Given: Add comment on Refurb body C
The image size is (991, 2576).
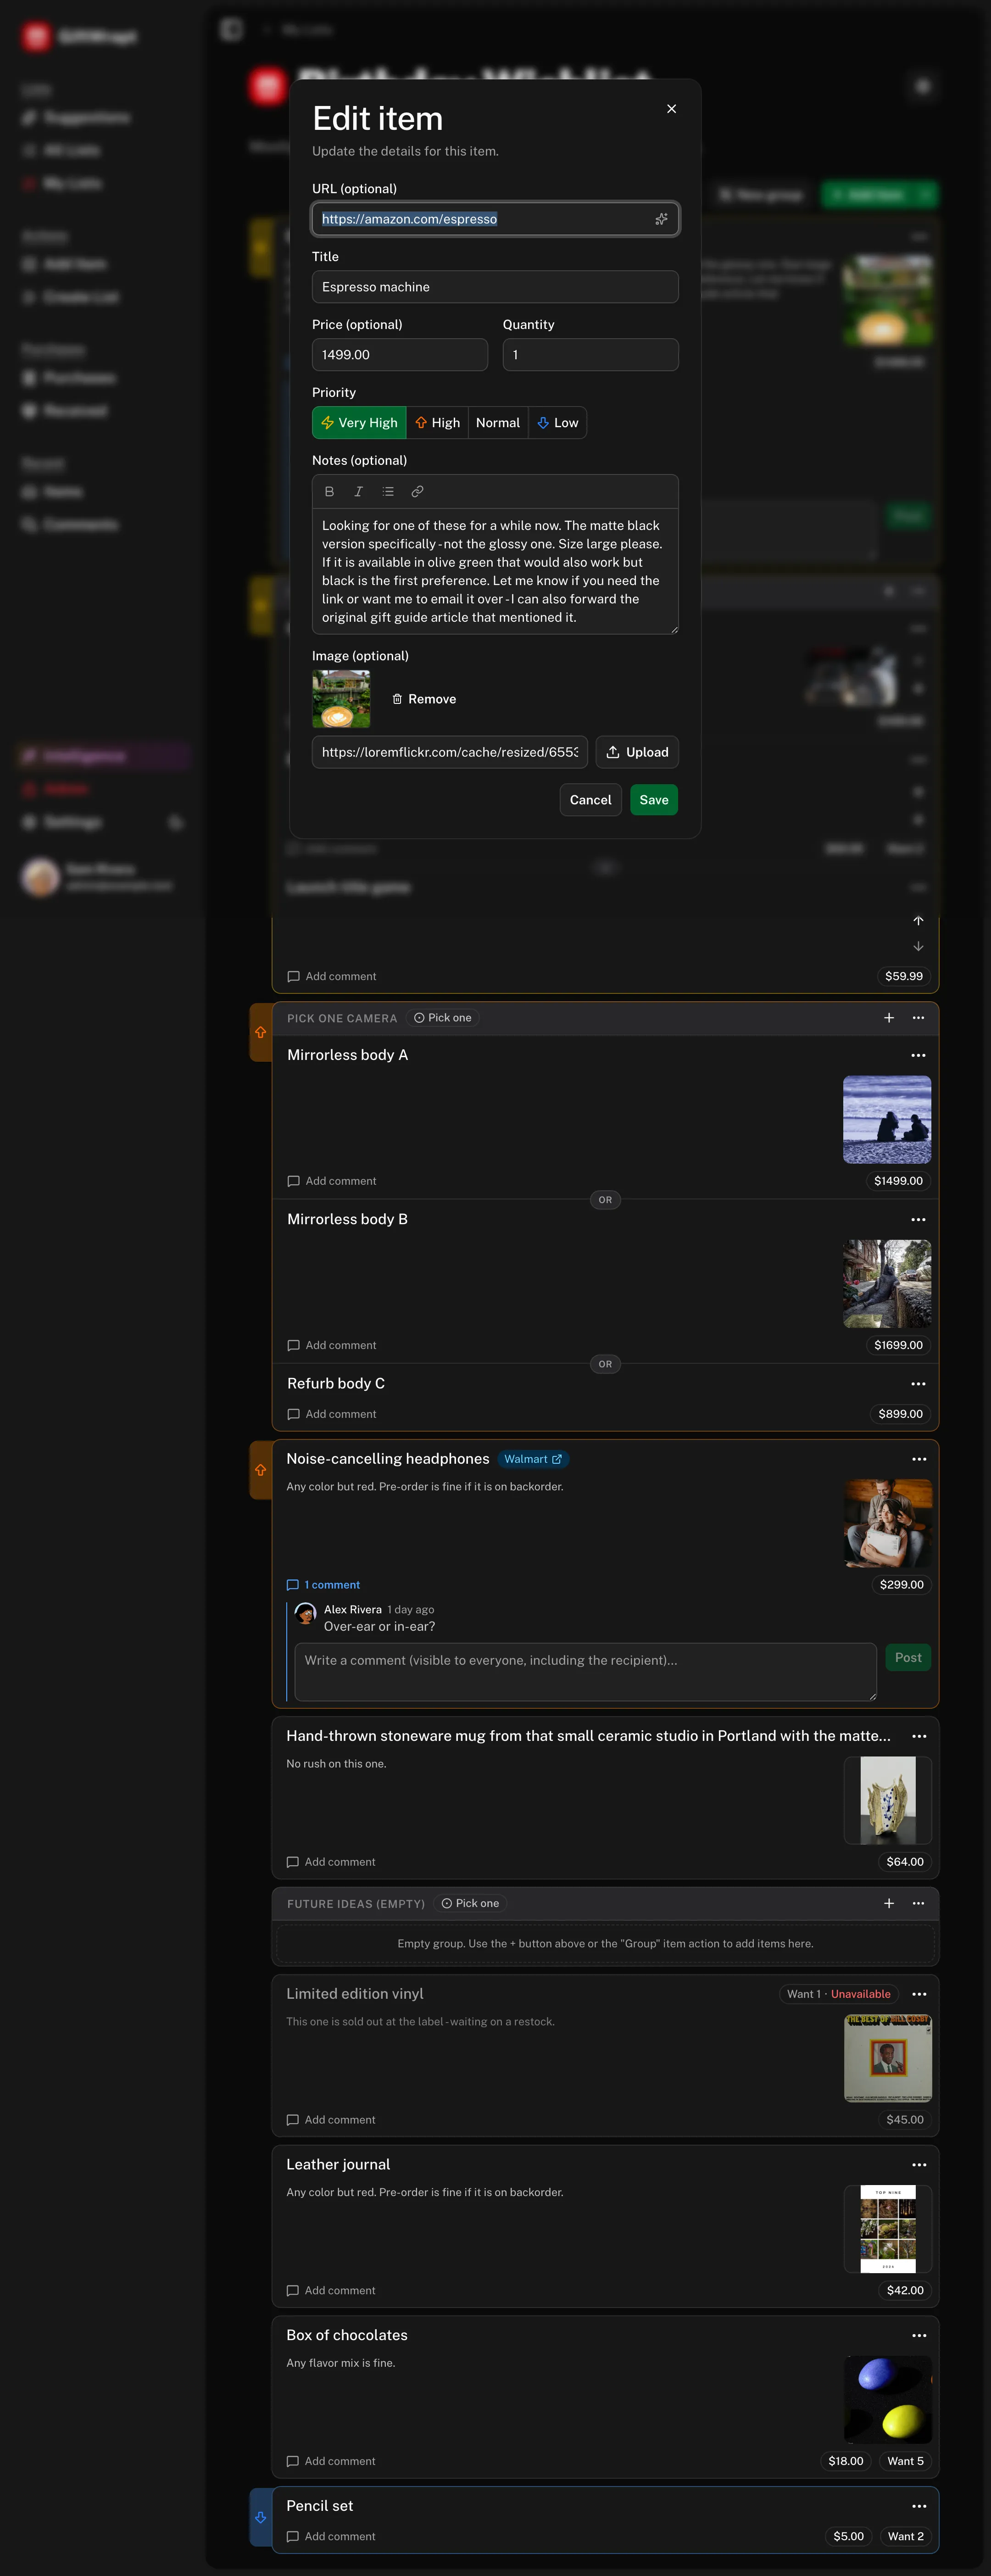Looking at the screenshot, I should point(332,1415).
